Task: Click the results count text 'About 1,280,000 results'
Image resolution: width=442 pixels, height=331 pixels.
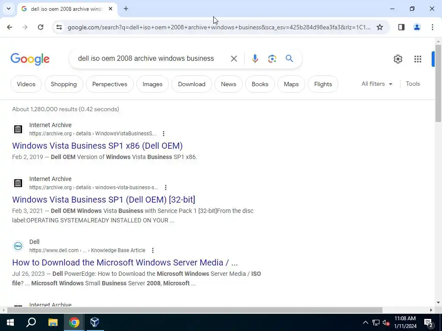Action: [45, 109]
